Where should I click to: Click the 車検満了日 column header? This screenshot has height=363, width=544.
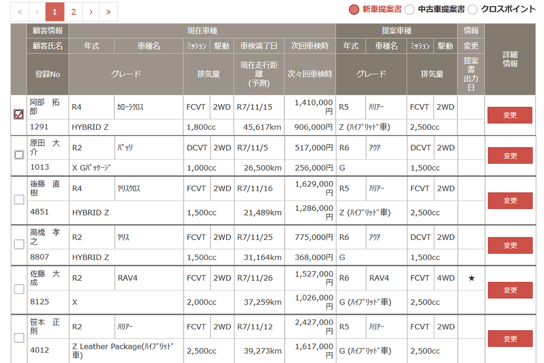(x=259, y=46)
